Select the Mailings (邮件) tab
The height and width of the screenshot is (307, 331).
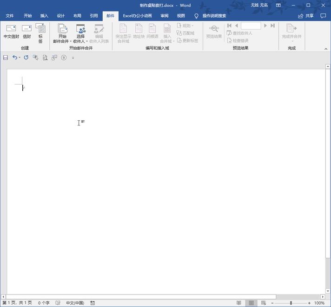(110, 16)
